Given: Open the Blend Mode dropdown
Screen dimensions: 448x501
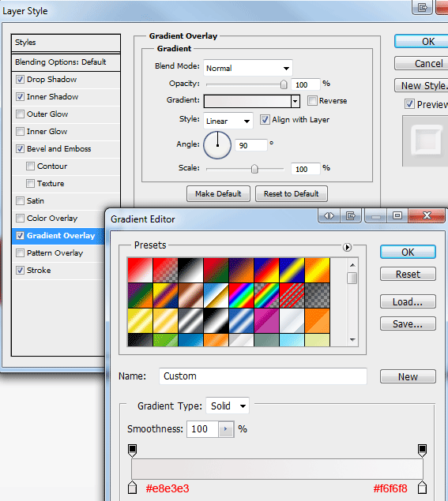Looking at the screenshot, I should pyautogui.click(x=248, y=68).
